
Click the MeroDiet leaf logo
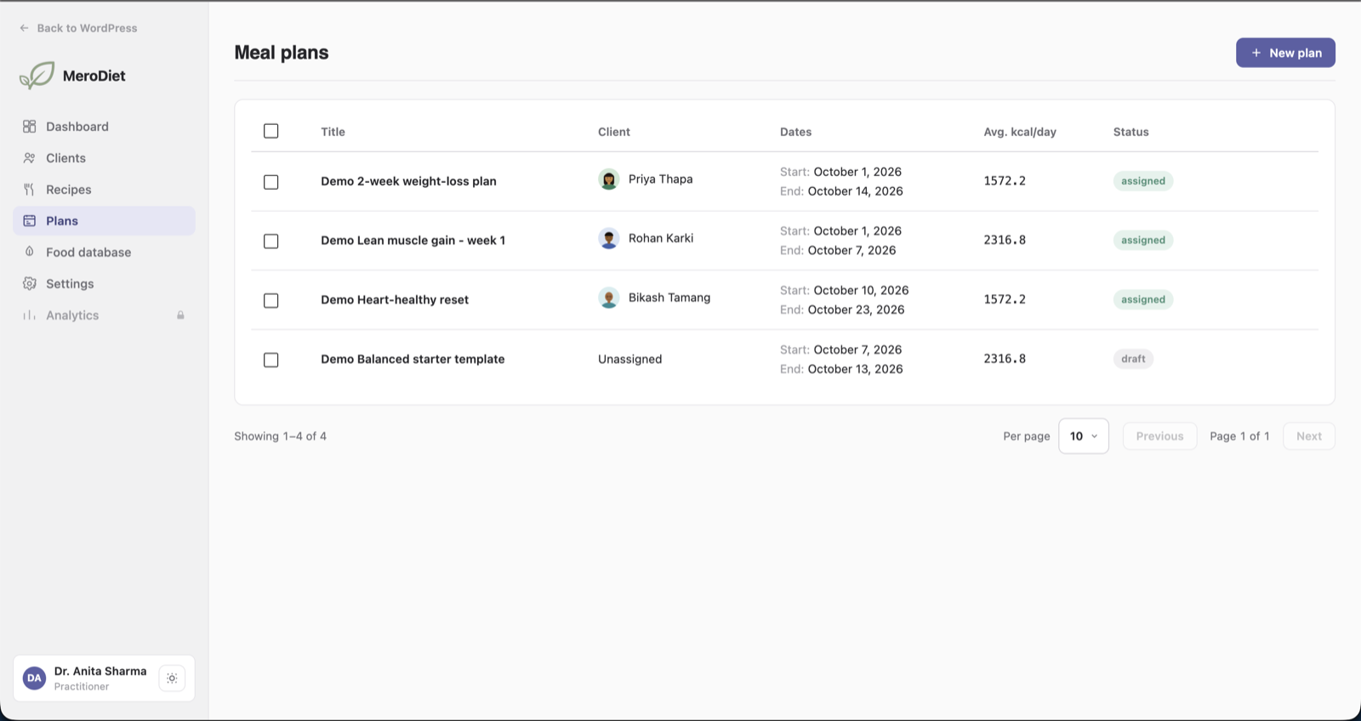[x=37, y=76]
